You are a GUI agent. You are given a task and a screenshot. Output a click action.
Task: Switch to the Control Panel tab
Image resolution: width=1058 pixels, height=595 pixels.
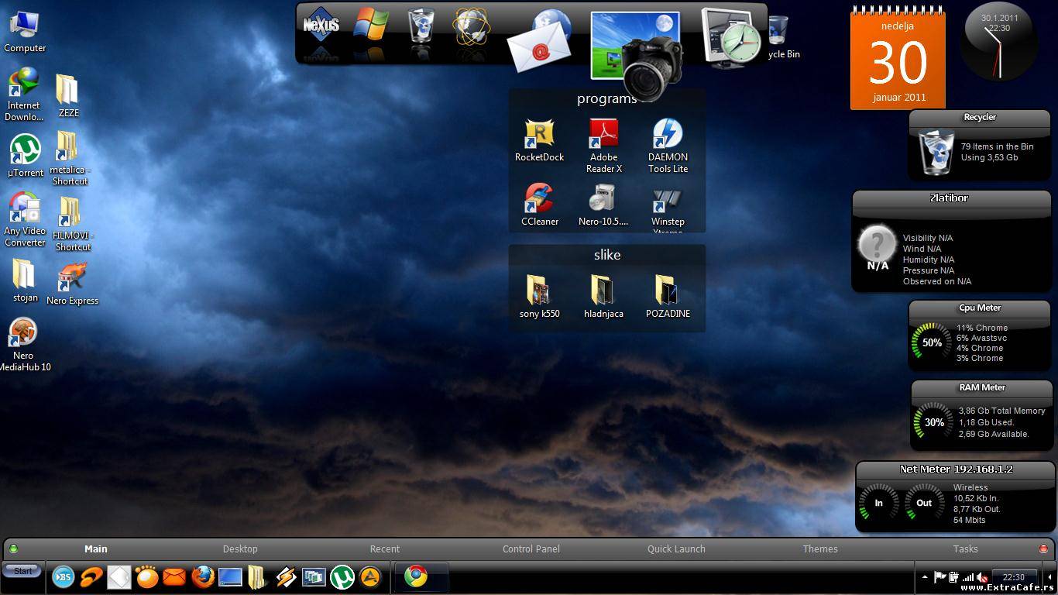(x=531, y=549)
